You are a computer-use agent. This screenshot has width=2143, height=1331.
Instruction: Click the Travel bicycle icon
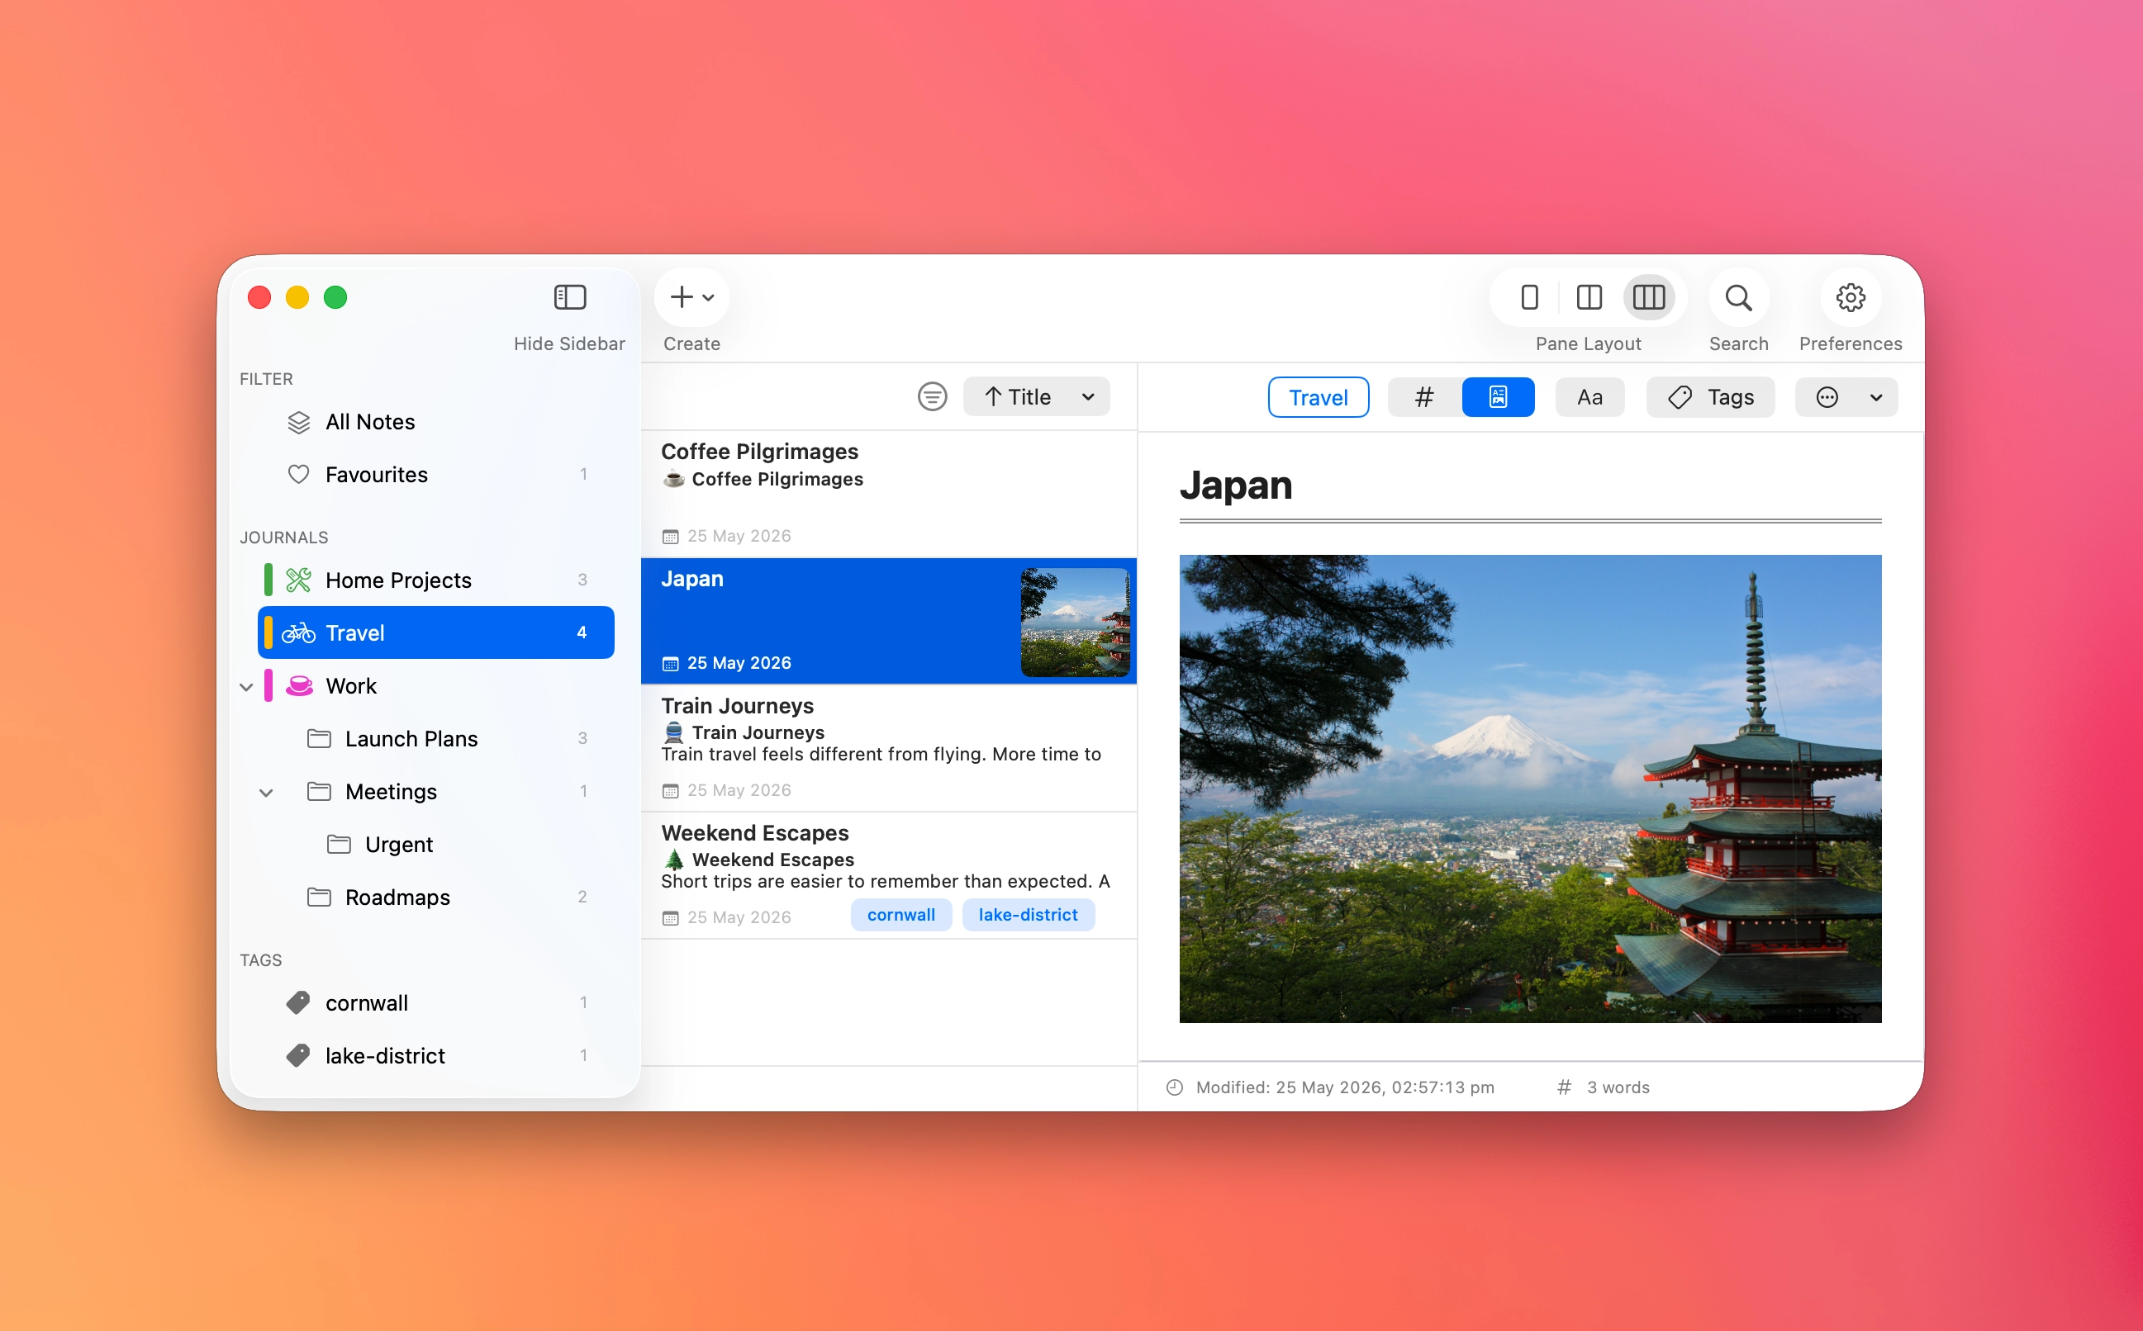[x=298, y=633]
